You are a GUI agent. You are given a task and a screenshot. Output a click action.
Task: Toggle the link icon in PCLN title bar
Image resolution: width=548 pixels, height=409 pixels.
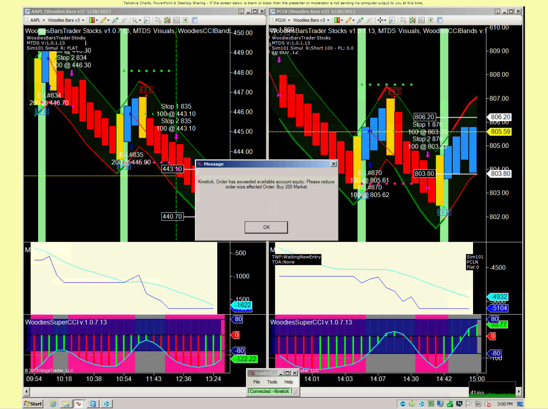point(498,11)
